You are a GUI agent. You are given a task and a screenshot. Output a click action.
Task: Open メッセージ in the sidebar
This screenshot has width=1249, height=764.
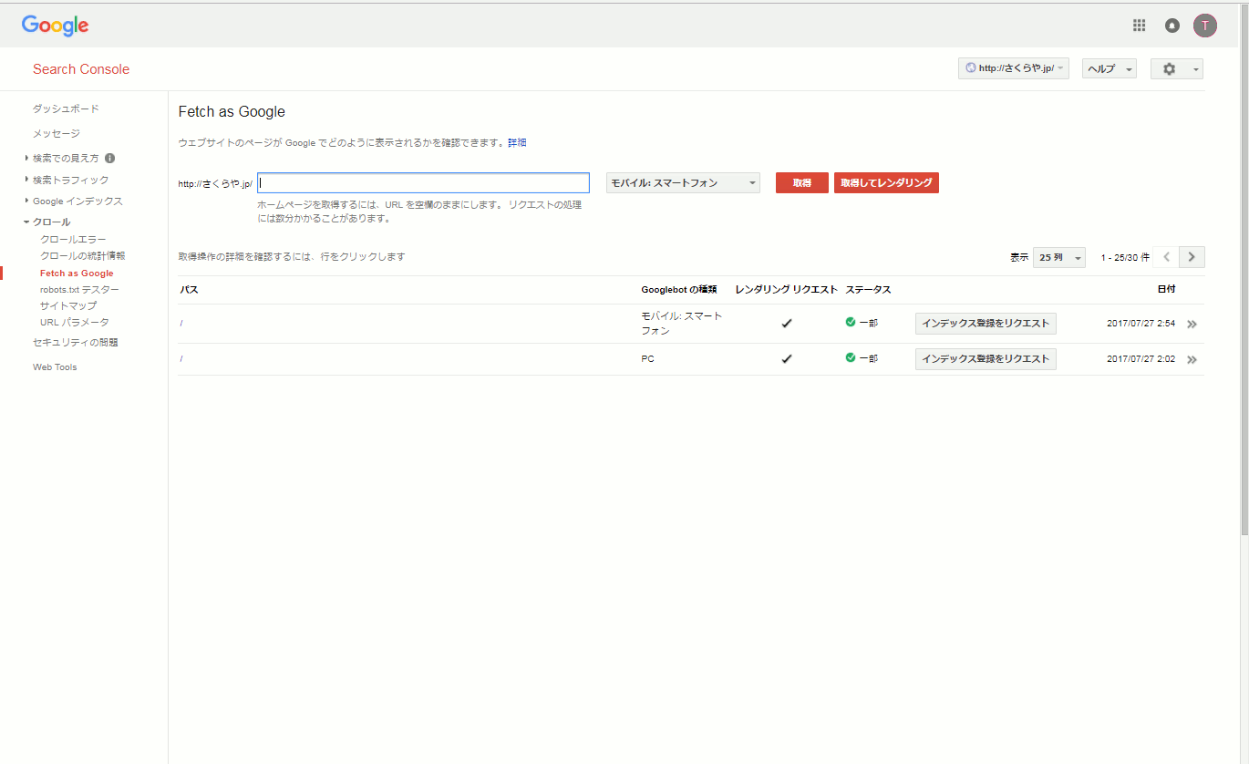pos(57,133)
